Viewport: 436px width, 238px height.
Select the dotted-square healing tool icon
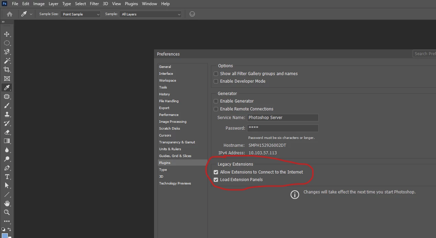[x=7, y=97]
